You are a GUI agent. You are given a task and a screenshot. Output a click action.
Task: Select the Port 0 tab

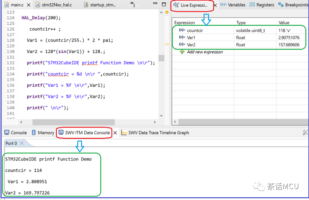click(11, 143)
